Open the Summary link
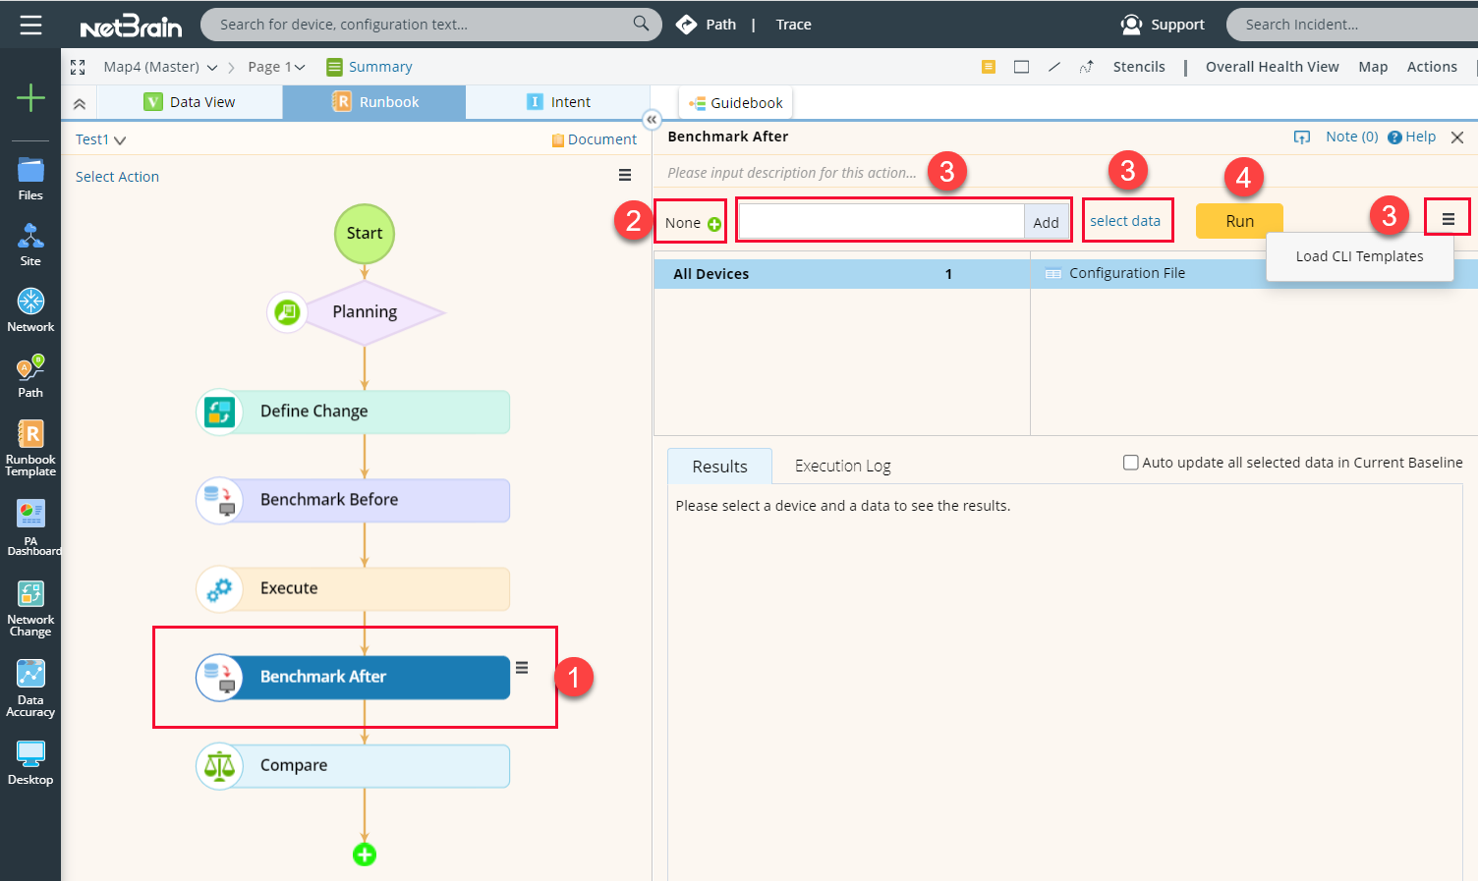1478x881 pixels. (x=369, y=67)
